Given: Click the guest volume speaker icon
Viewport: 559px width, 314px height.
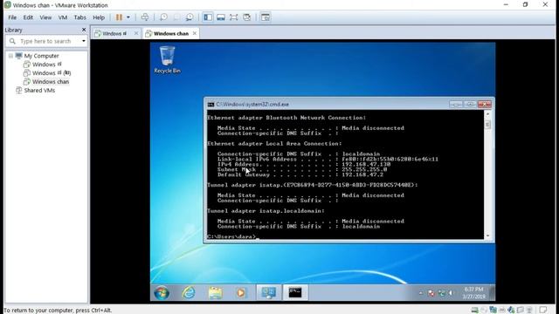Looking at the screenshot, I should 451,293.
